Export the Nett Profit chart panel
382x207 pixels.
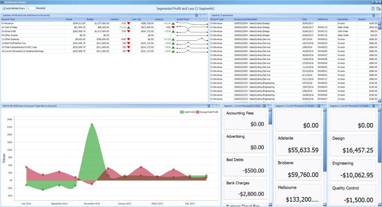[209, 106]
